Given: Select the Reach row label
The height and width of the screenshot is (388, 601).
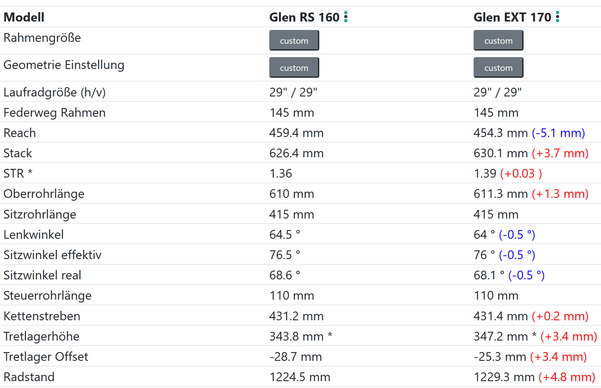Looking at the screenshot, I should click(x=20, y=133).
